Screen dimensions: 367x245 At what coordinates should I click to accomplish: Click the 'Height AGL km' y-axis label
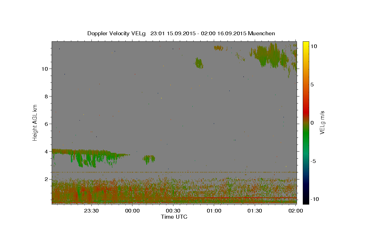[x=35, y=123]
